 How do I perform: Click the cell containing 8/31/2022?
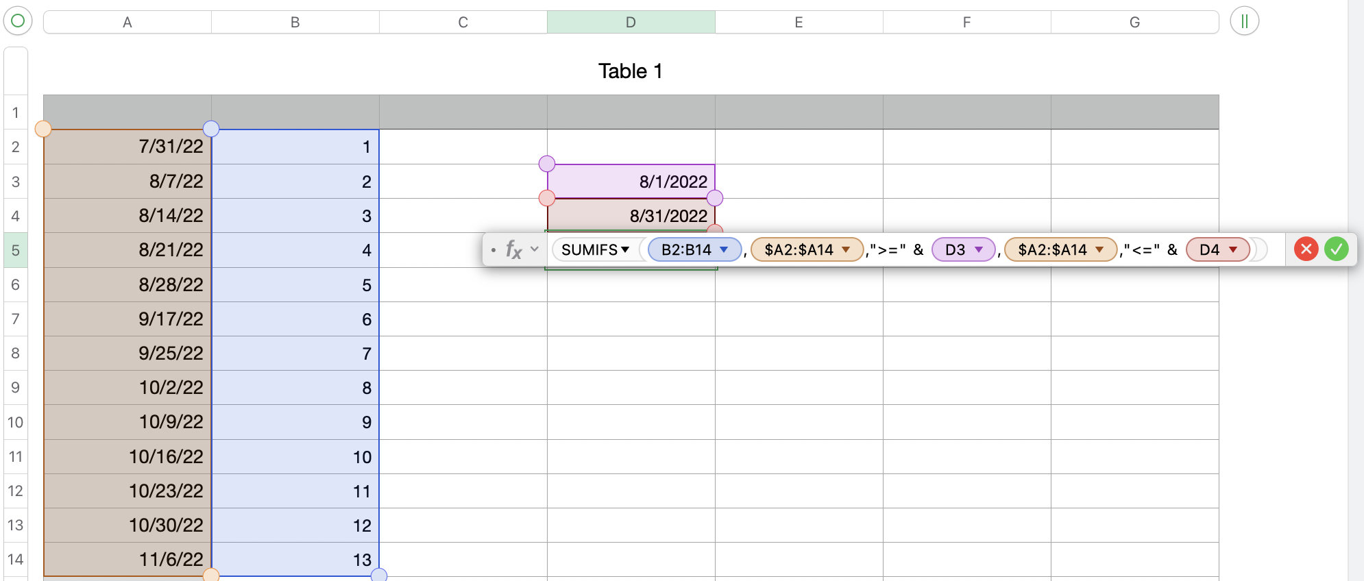tap(631, 215)
